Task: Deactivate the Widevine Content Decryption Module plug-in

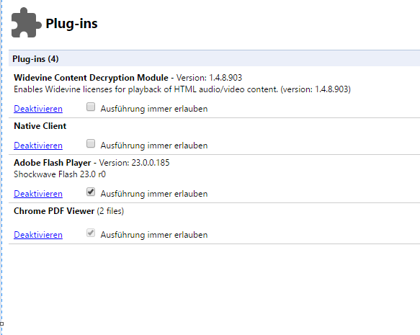Action: [38, 109]
